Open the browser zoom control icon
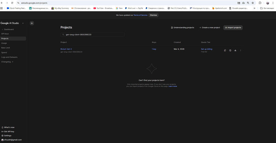Viewport: 276px width, 143px height. coord(248,3)
